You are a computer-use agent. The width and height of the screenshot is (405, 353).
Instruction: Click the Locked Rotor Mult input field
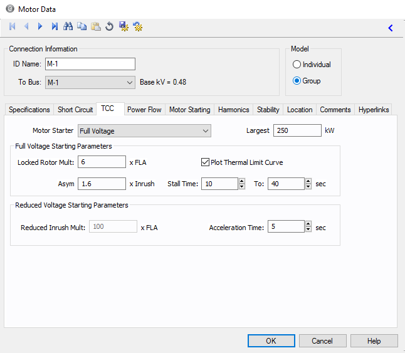point(102,162)
